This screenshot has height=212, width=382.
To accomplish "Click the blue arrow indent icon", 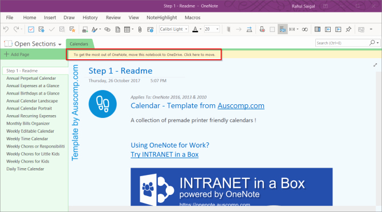I will (x=249, y=30).
